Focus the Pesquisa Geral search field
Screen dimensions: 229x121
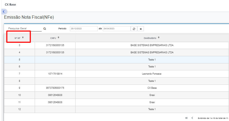tap(25, 29)
